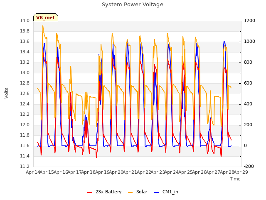This screenshot has height=200, width=266.
Task: Click the 13.8 left axis tick label
Action: point(25,31)
